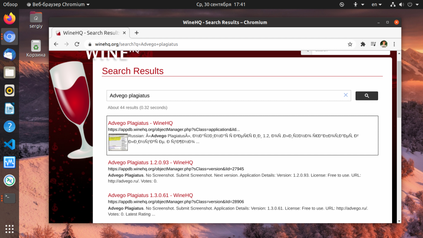
Task: Open the Chromium three-dot menu
Action: [394, 44]
